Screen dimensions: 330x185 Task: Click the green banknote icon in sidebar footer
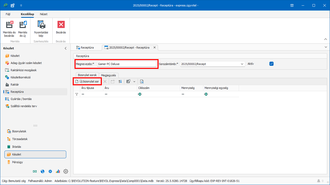point(35,171)
